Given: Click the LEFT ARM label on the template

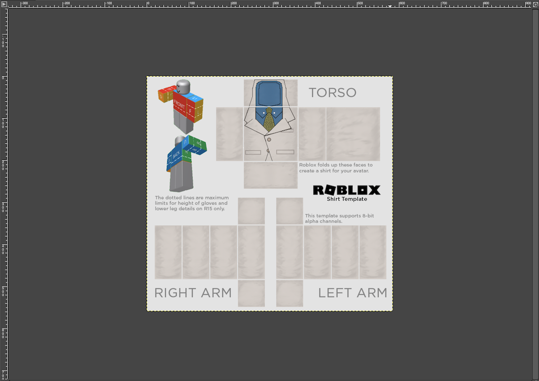Looking at the screenshot, I should [353, 293].
